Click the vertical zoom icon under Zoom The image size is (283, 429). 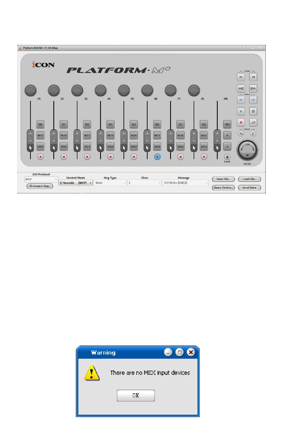[253, 133]
